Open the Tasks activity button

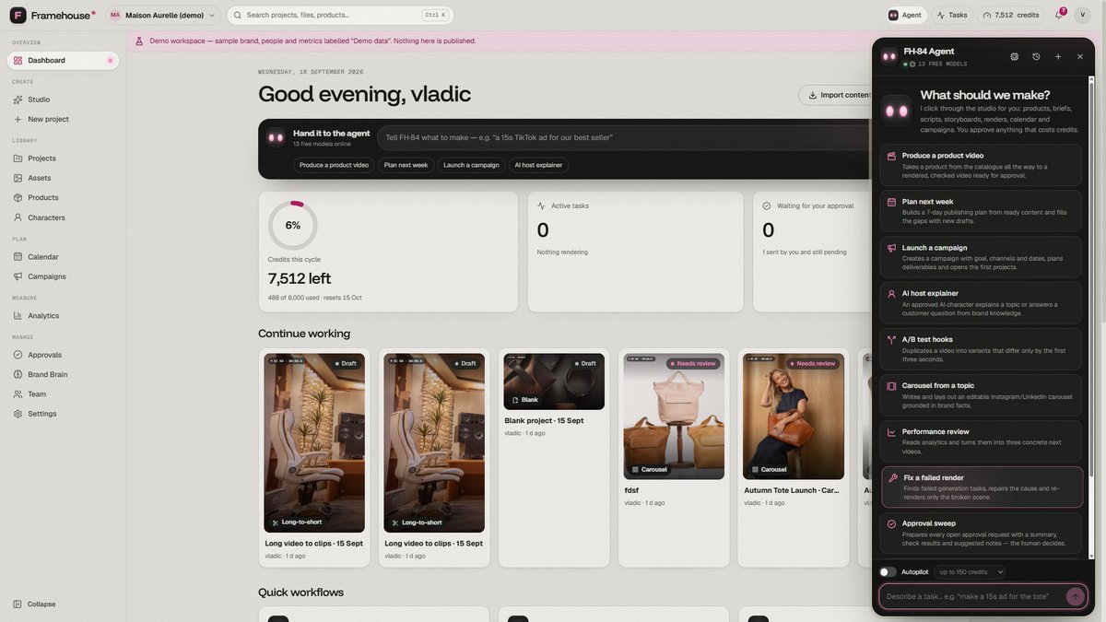[x=951, y=15]
